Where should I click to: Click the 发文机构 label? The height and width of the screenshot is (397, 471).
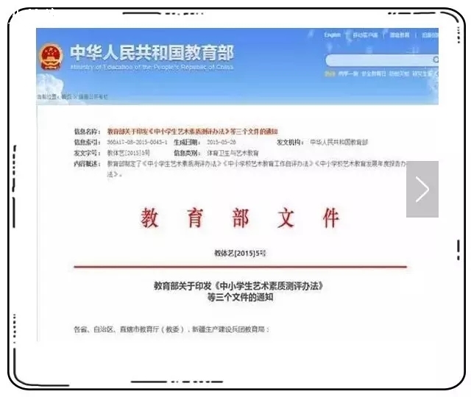tap(290, 142)
